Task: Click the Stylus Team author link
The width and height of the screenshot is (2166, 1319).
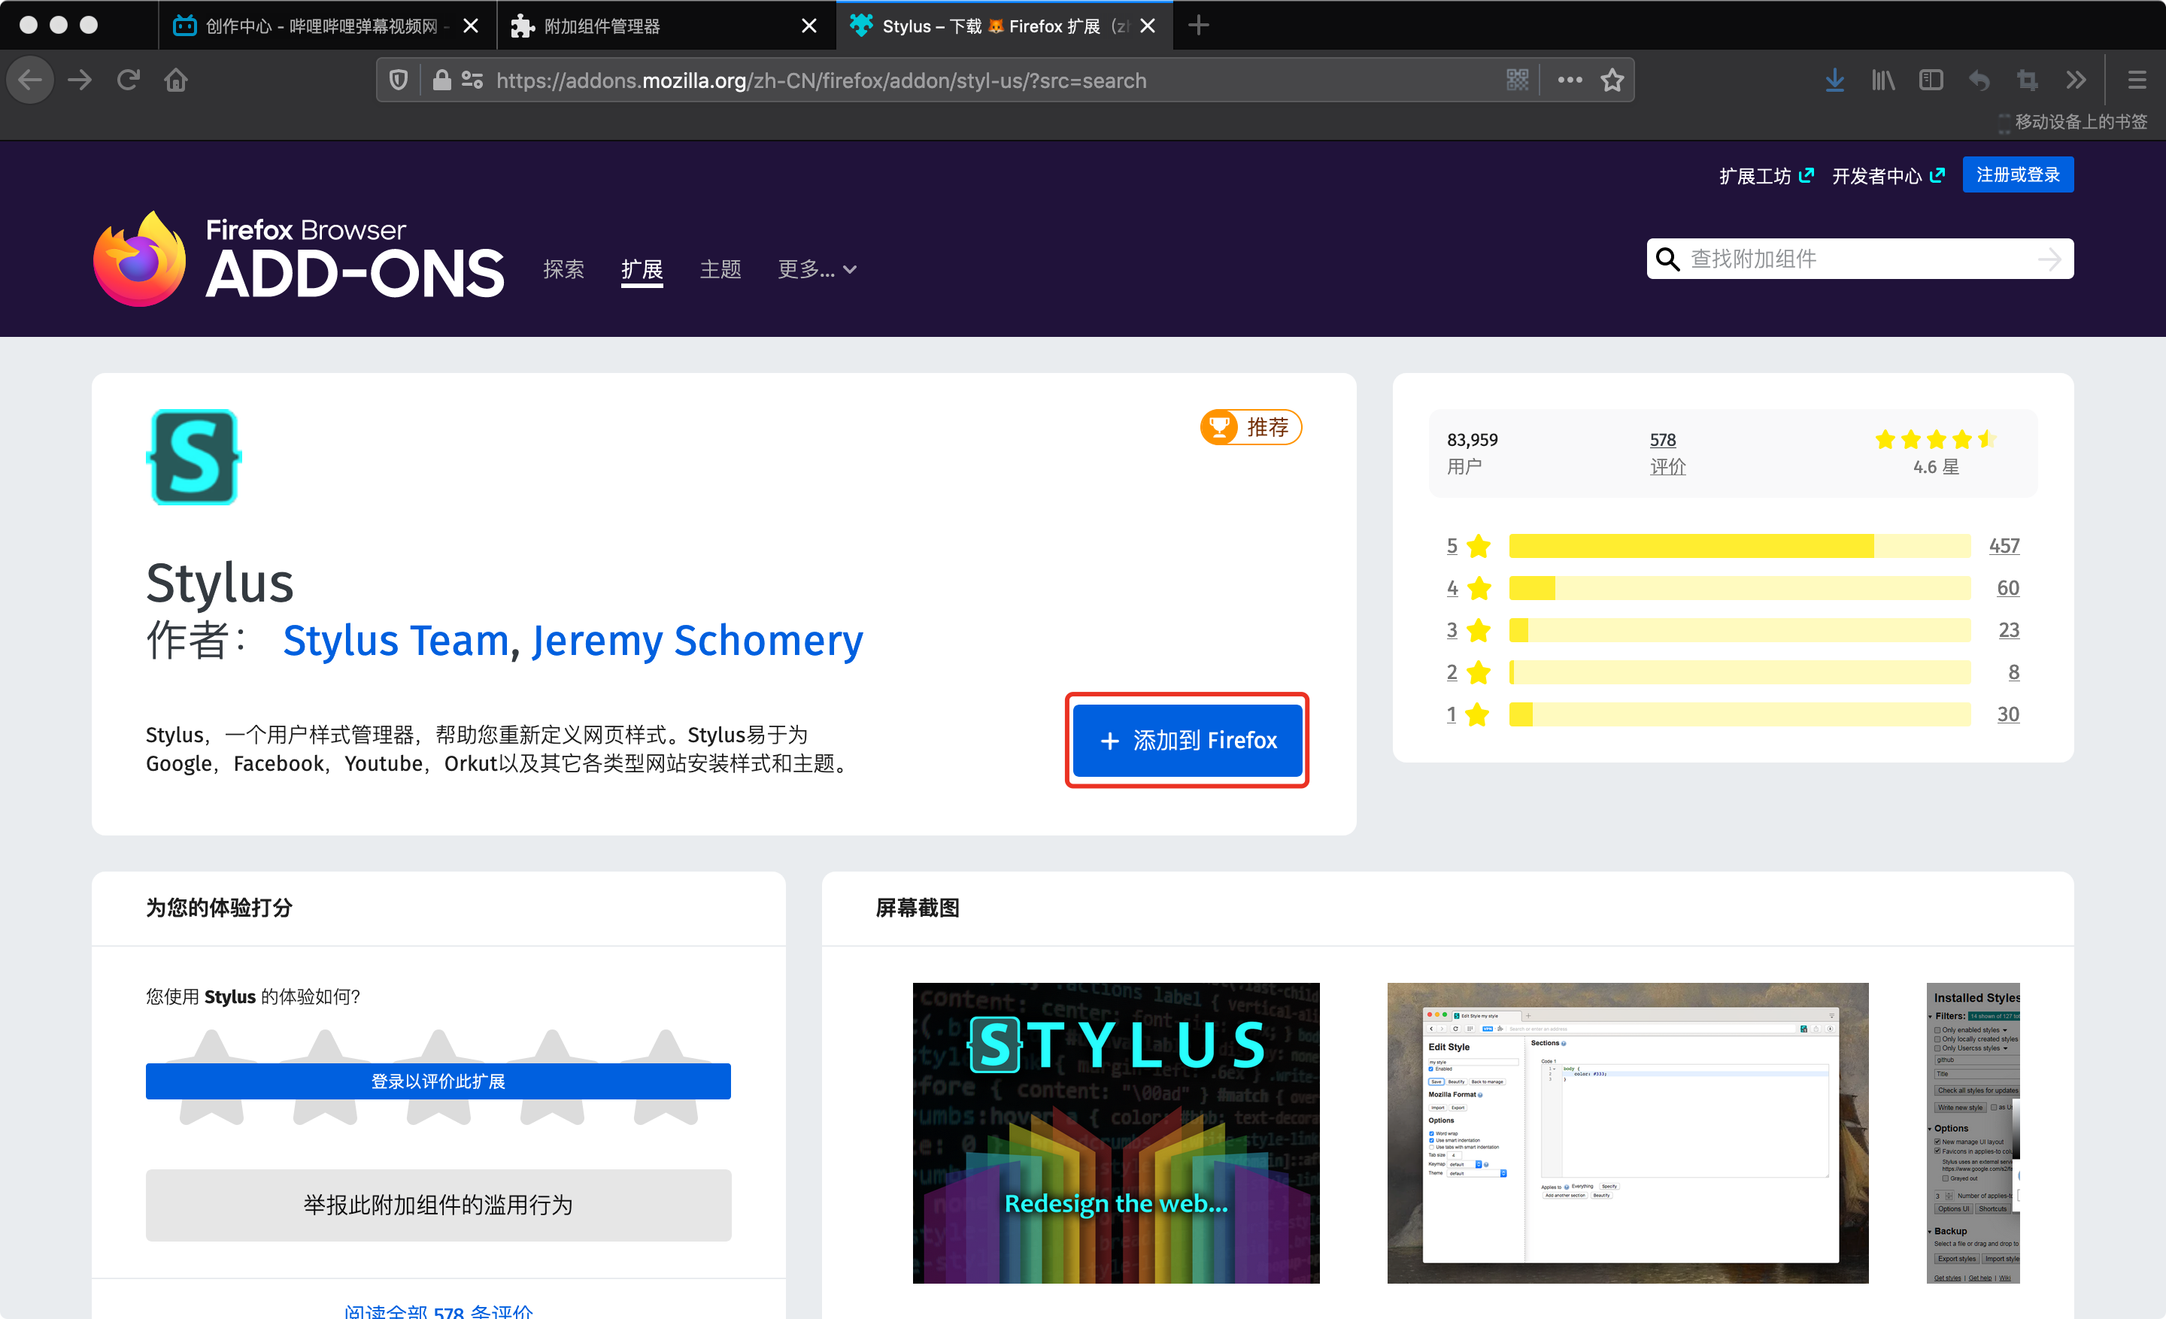Action: 396,641
